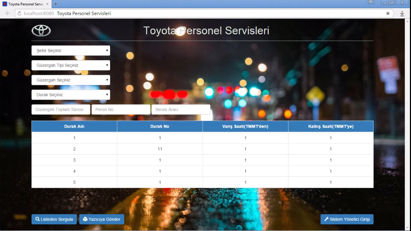Click the browser back arrow
Screen dimensions: 411x231
pos(8,13)
